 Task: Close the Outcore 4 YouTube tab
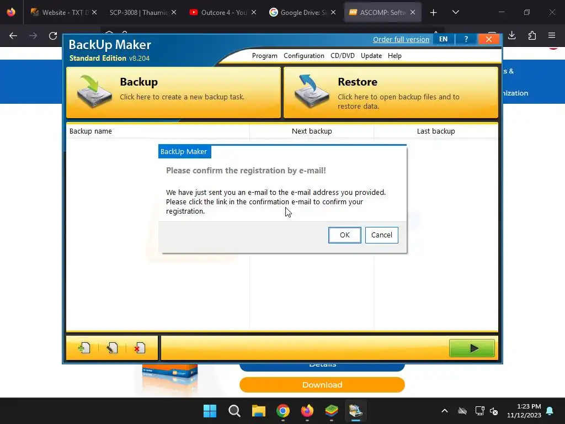pyautogui.click(x=254, y=12)
